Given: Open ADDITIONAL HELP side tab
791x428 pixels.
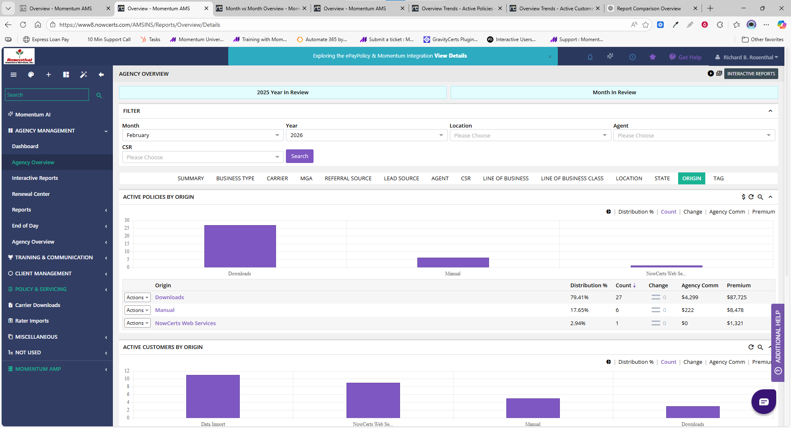Looking at the screenshot, I should [x=778, y=342].
